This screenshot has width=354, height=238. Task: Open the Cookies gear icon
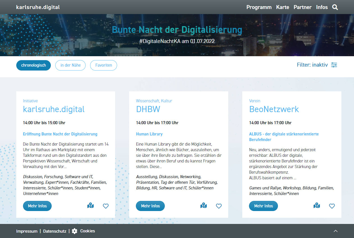coord(74,231)
